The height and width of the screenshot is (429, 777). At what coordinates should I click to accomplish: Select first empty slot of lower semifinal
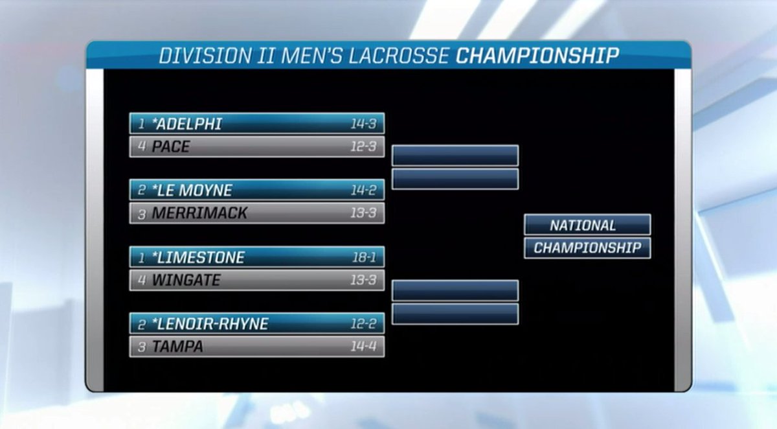tap(455, 290)
